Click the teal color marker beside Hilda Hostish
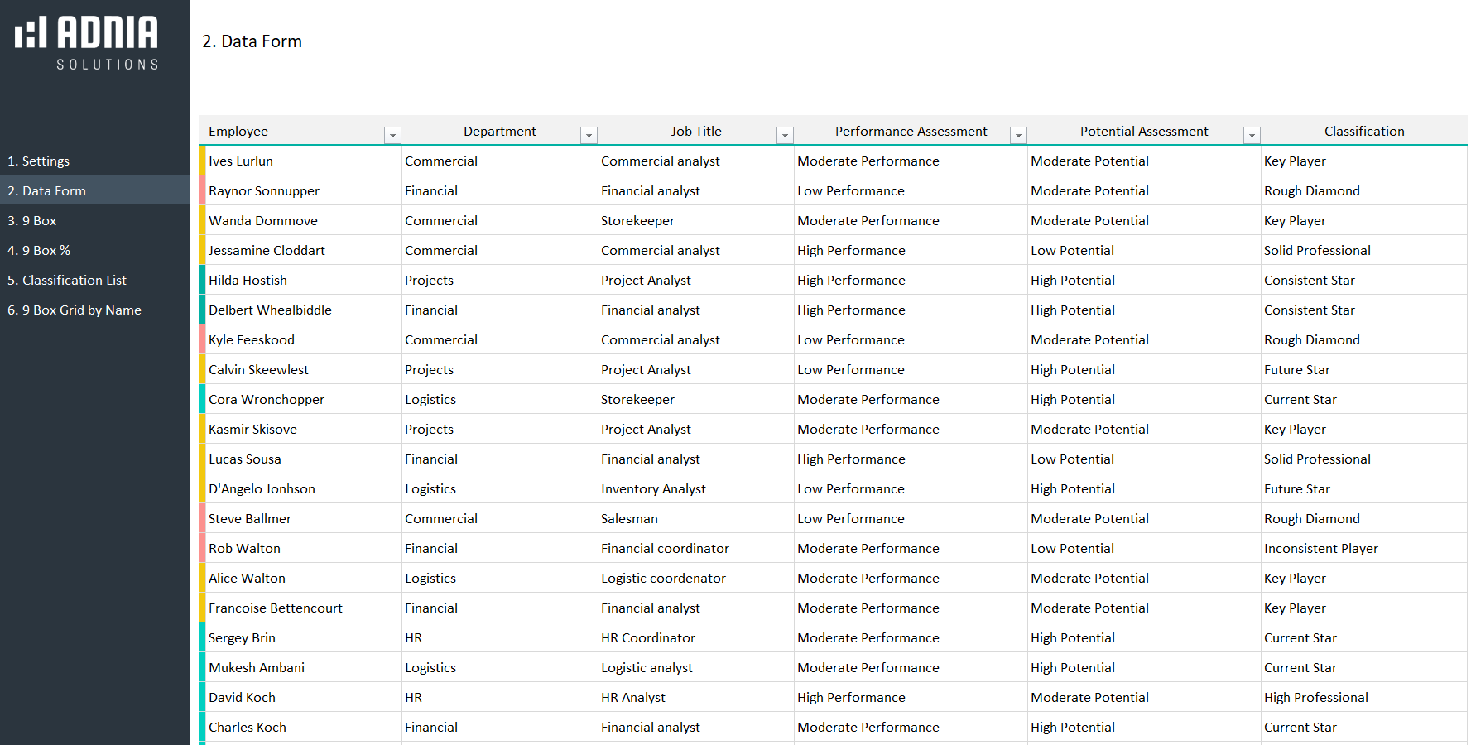Image resolution: width=1471 pixels, height=745 pixels. [202, 281]
